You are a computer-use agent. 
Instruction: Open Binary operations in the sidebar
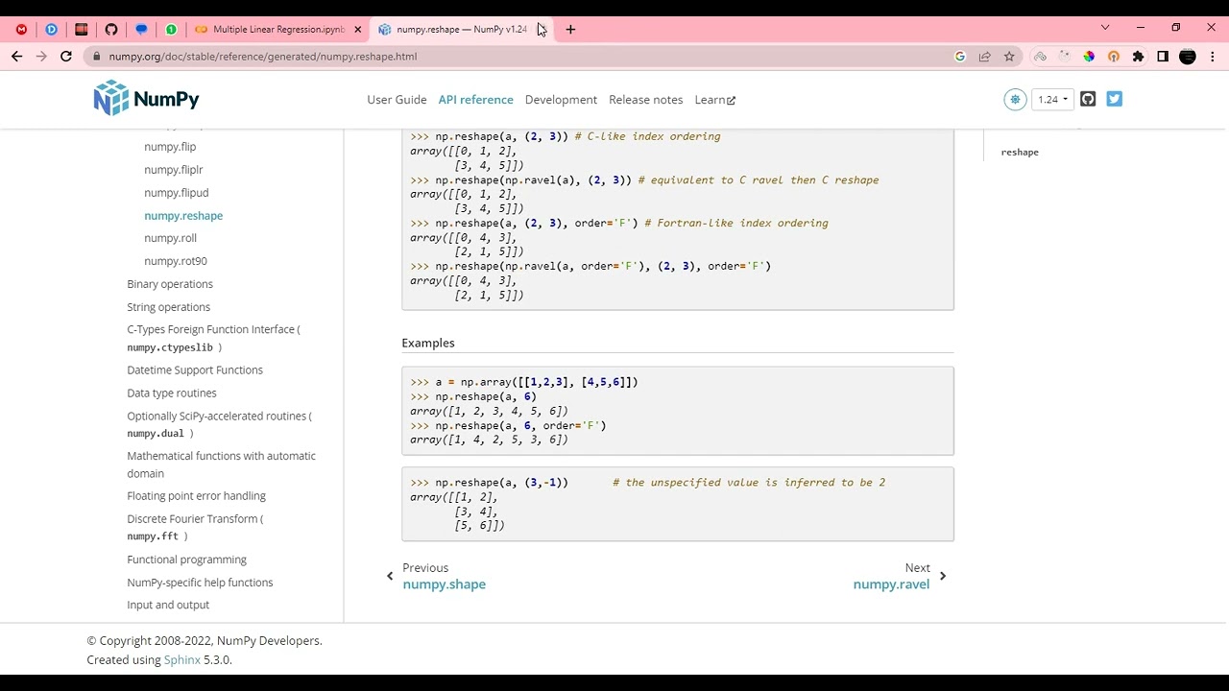[170, 284]
